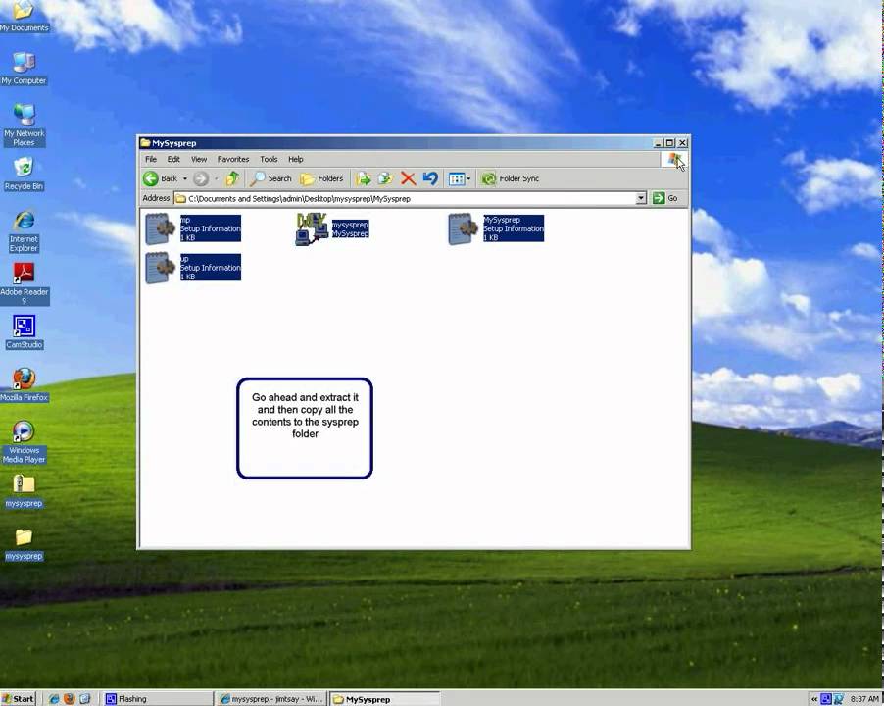The image size is (884, 706).
Task: Launch Firefox from Quick Launch
Action: (70, 699)
